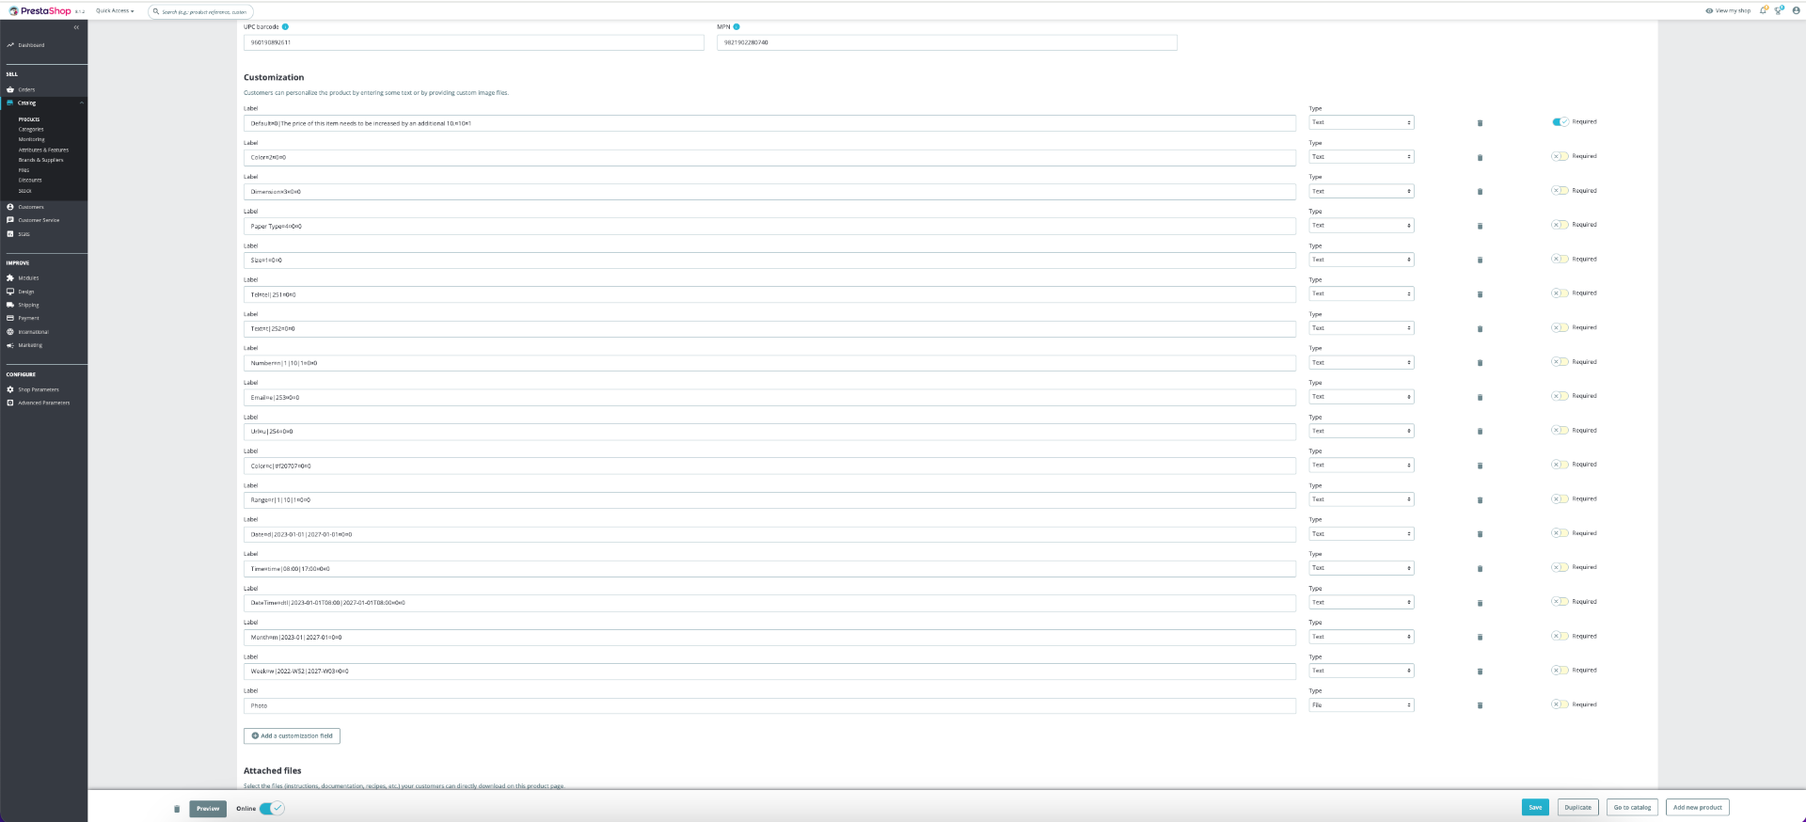This screenshot has width=1806, height=822.
Task: Enable Required for the Date field
Action: tap(1560, 533)
